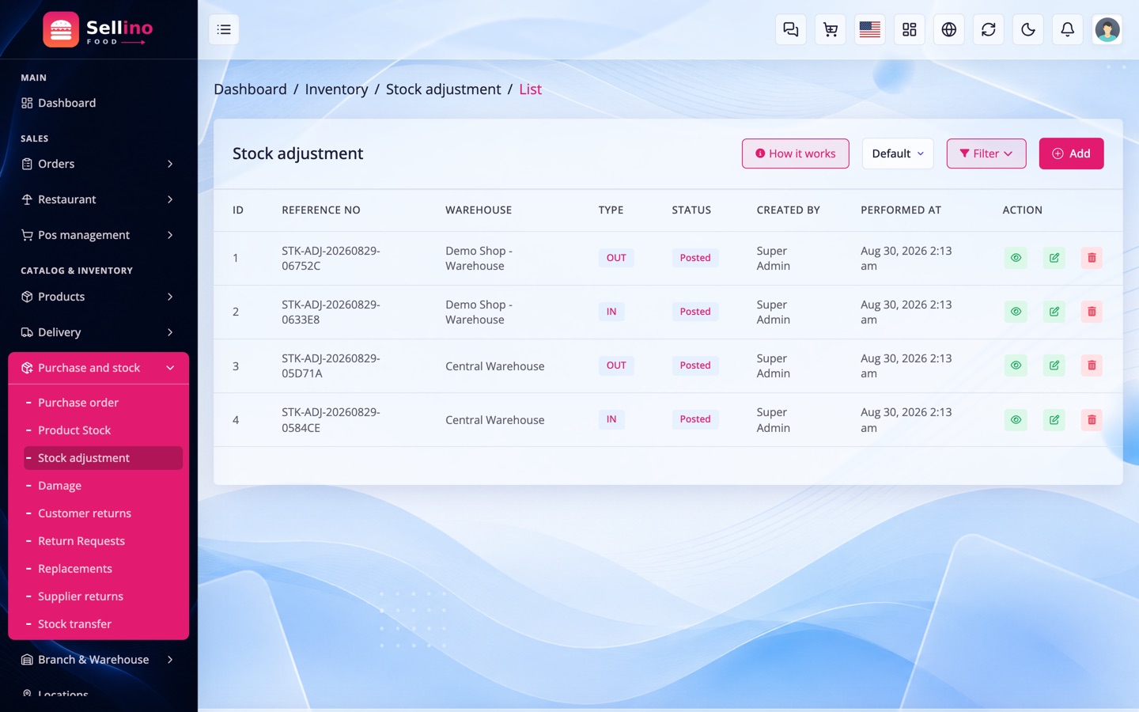Go to Purchase order
This screenshot has height=712, width=1139.
point(103,403)
